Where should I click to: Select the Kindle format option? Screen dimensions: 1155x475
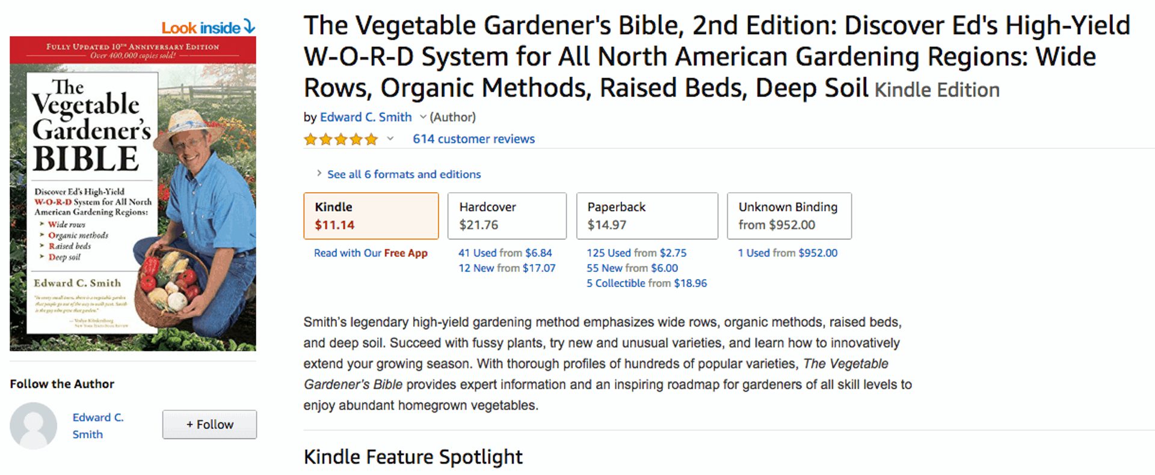click(371, 216)
